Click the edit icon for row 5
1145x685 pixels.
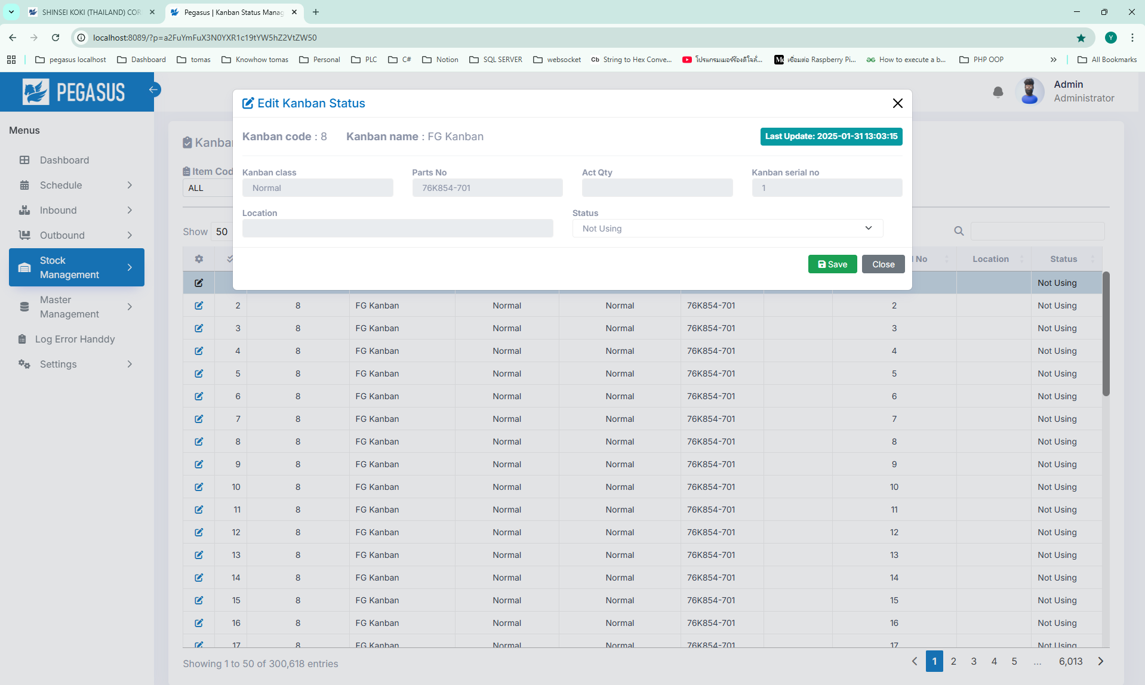199,374
